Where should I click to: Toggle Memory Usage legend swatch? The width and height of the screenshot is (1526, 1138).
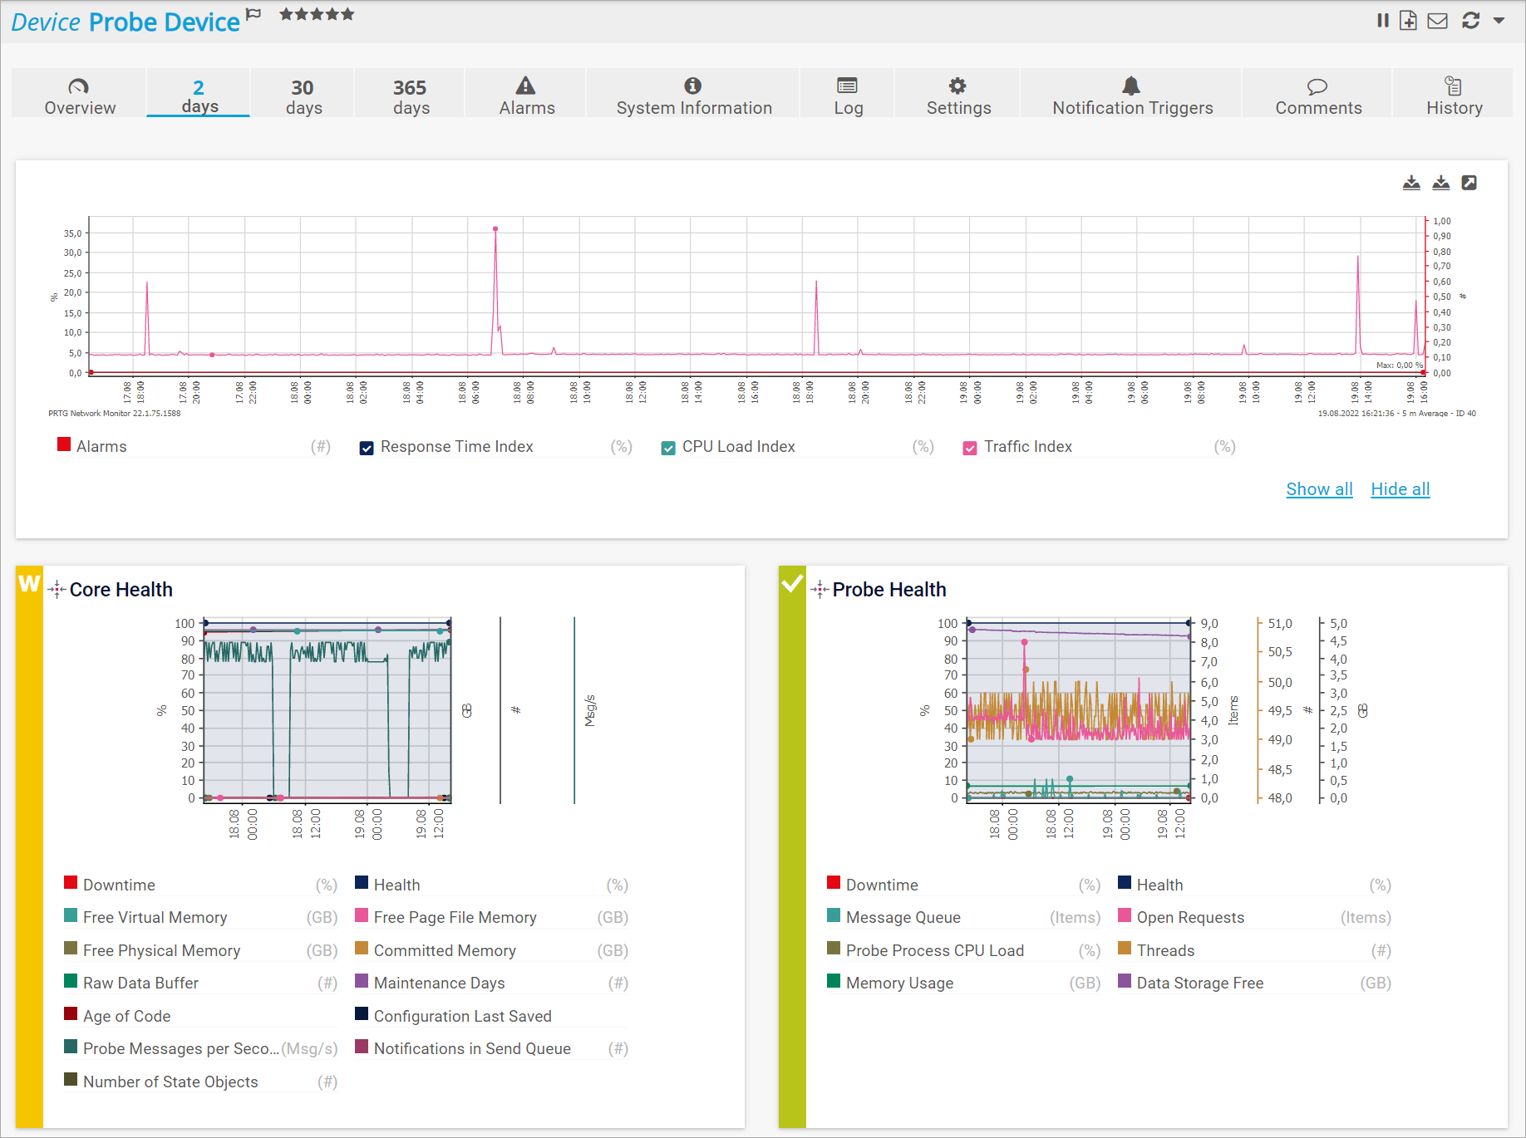(x=834, y=981)
